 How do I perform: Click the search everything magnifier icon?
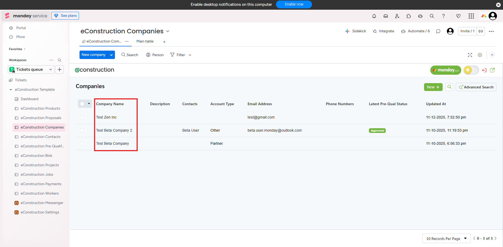(432, 16)
